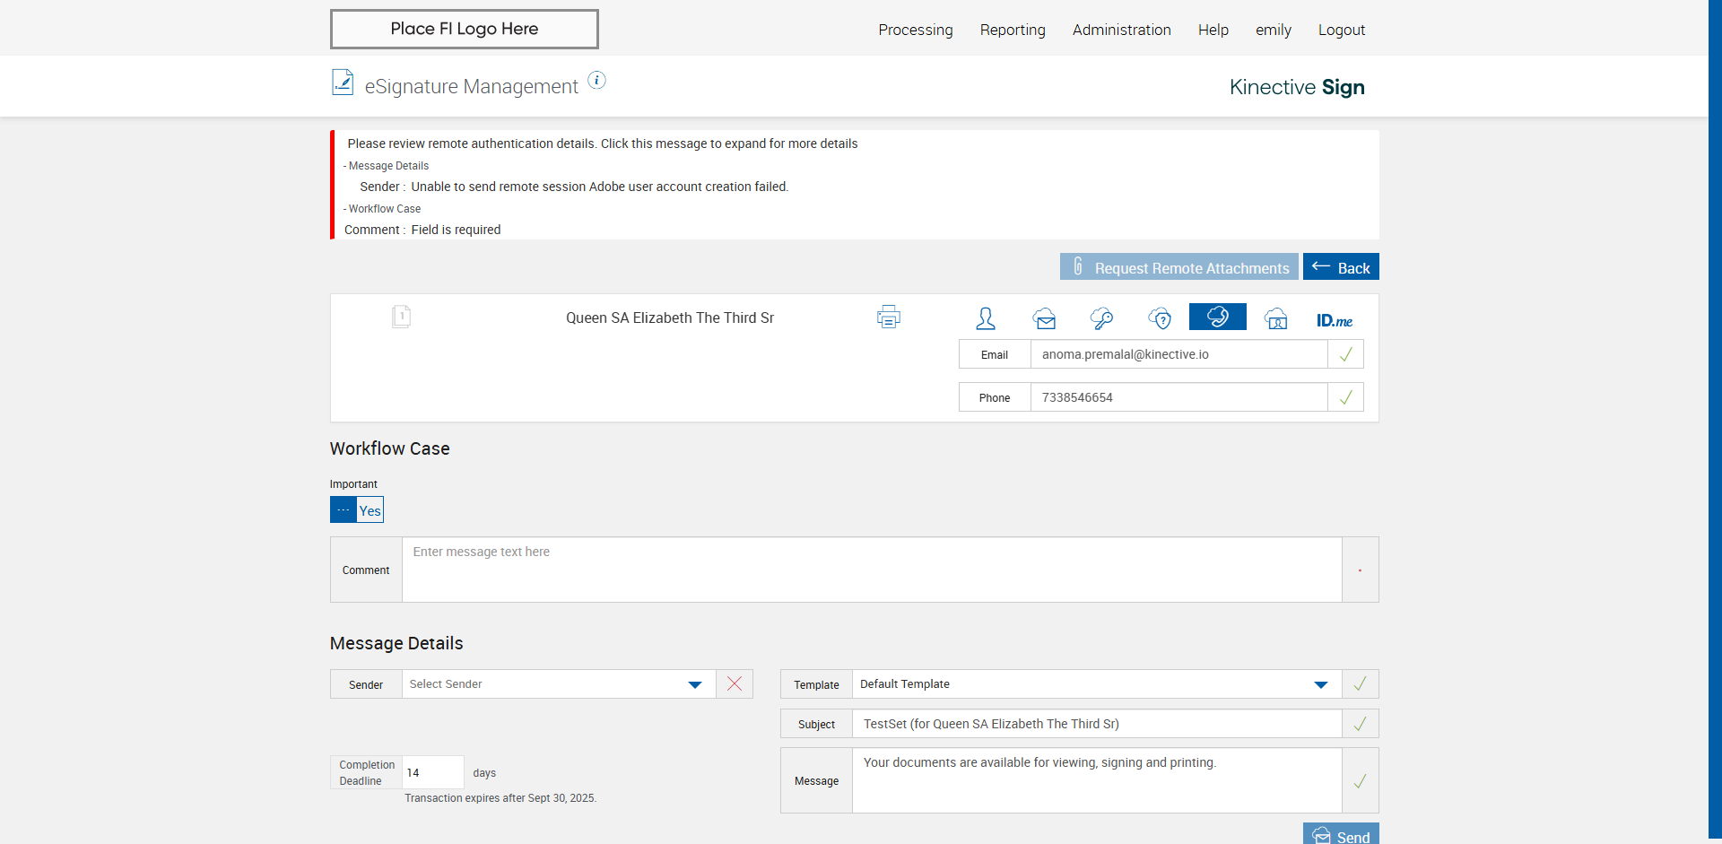
Task: Open the Reporting menu
Action: pyautogui.click(x=1013, y=30)
